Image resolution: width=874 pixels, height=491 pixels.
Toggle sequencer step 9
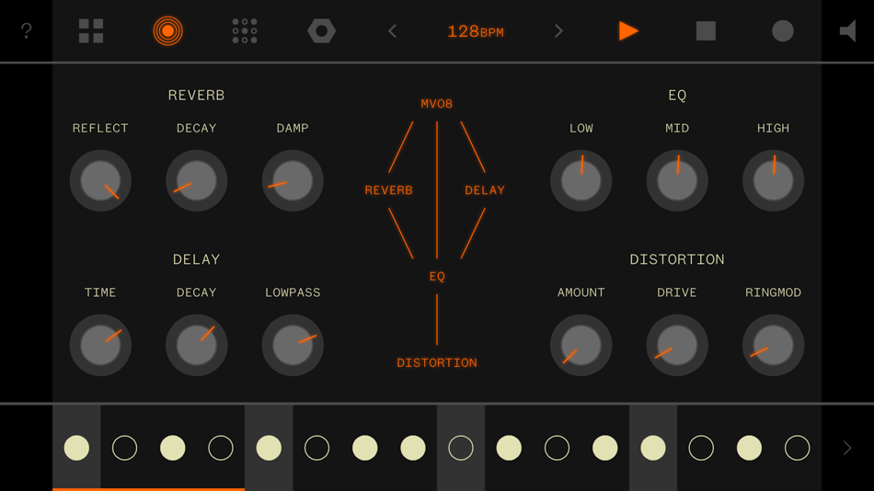click(461, 448)
